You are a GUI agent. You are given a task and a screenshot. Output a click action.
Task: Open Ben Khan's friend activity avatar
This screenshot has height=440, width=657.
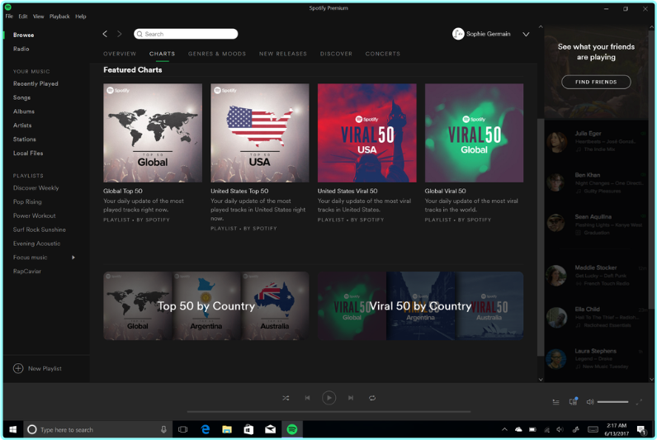click(556, 182)
